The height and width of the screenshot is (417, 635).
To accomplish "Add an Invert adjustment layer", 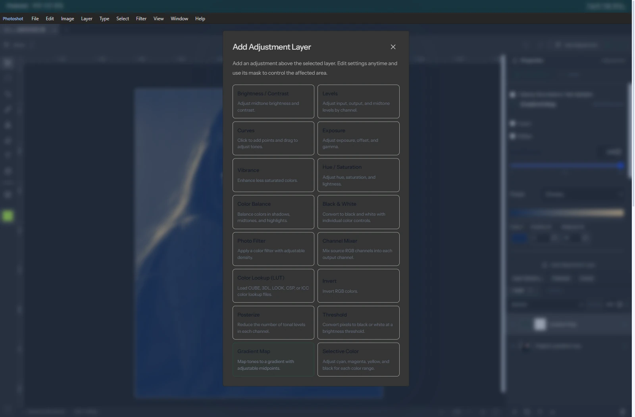I will click(358, 286).
